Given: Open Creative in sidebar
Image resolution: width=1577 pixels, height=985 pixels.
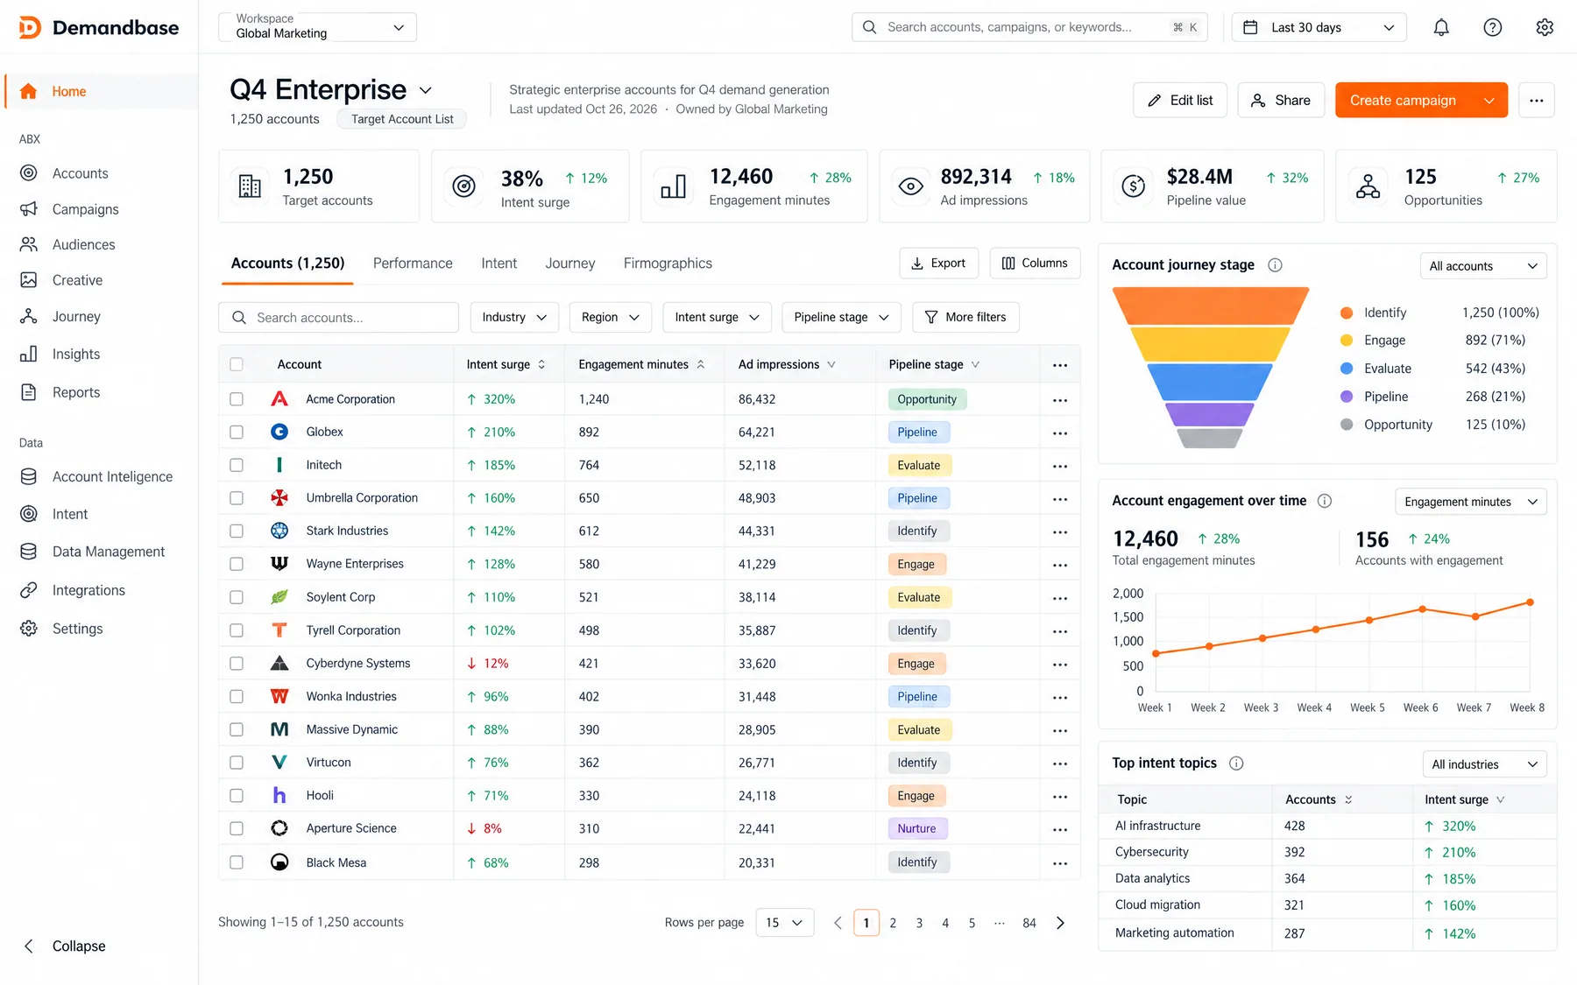Looking at the screenshot, I should tap(77, 280).
